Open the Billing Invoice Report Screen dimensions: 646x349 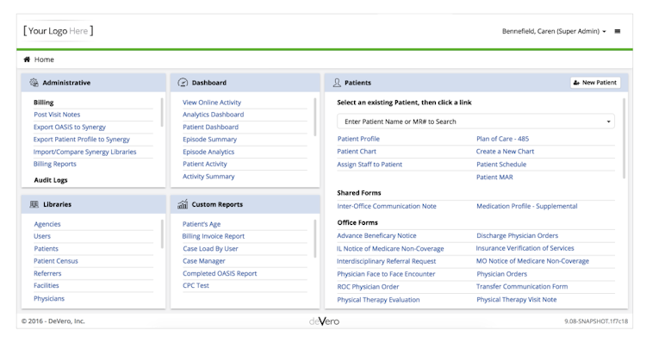[x=213, y=236]
